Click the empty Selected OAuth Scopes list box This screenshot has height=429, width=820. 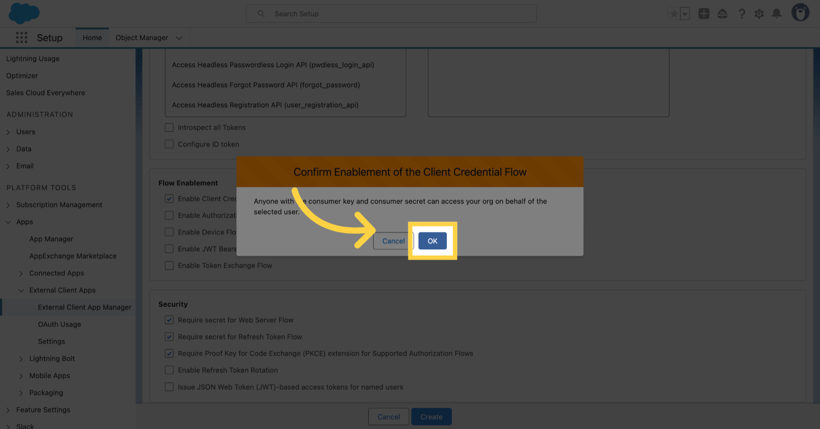pyautogui.click(x=548, y=82)
